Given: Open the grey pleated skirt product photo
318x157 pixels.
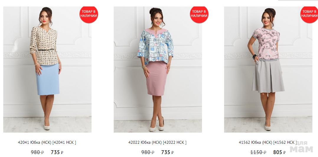Looking at the screenshot, I should pyautogui.click(x=268, y=69).
